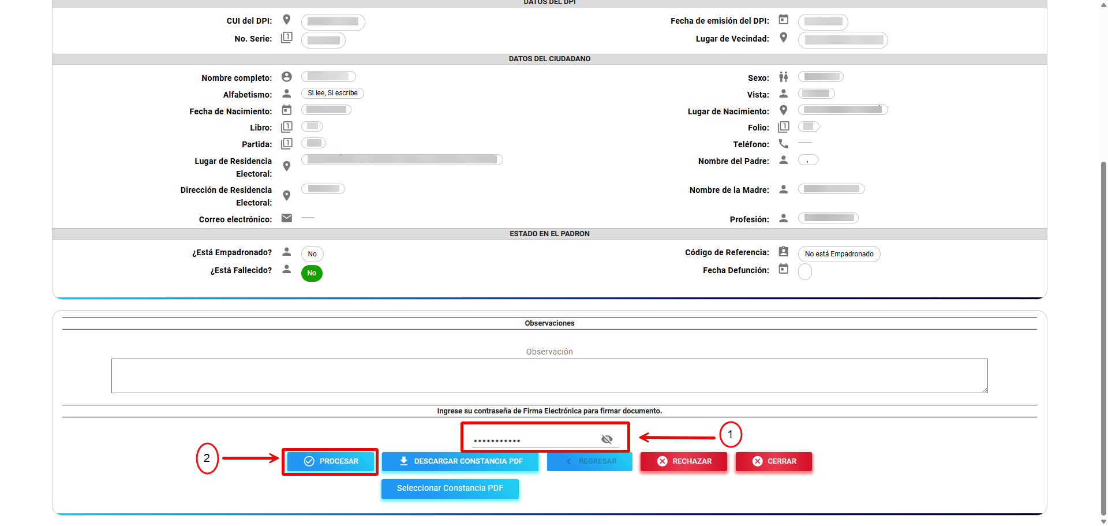The image size is (1108, 526).
Task: Click the CERRAR button
Action: point(774,461)
